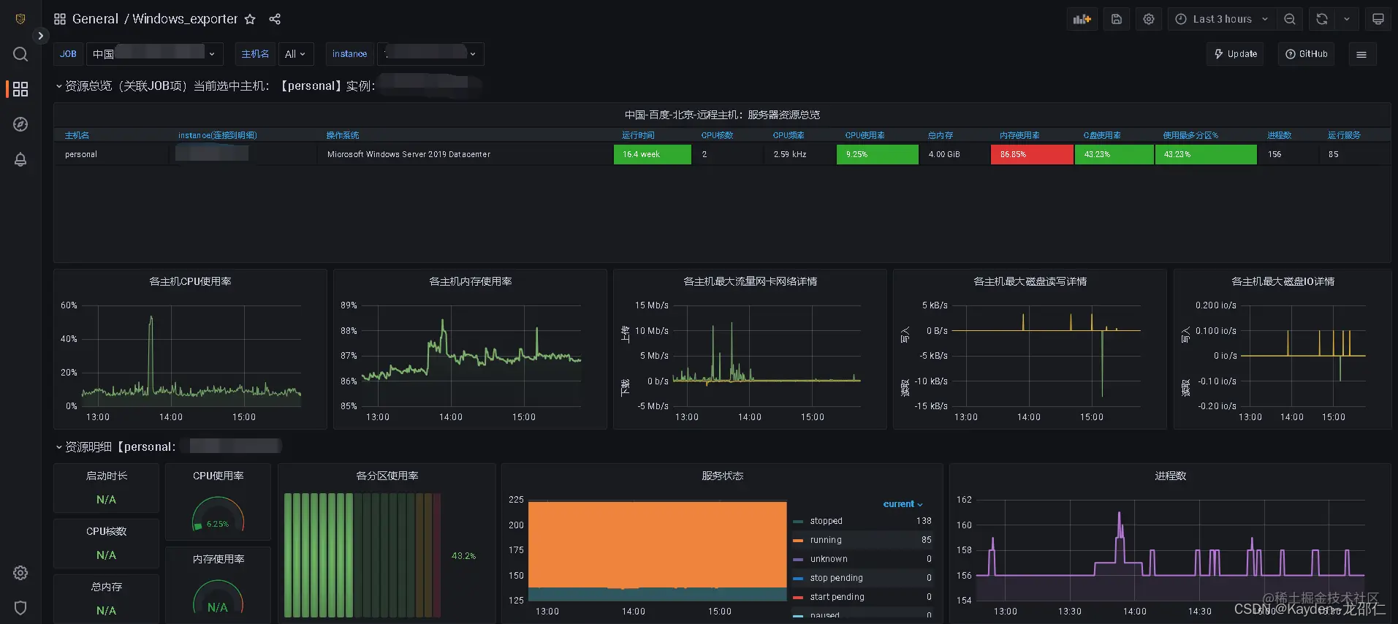Open 各分区使用率 panel title menu
The width and height of the screenshot is (1398, 624).
click(x=387, y=476)
